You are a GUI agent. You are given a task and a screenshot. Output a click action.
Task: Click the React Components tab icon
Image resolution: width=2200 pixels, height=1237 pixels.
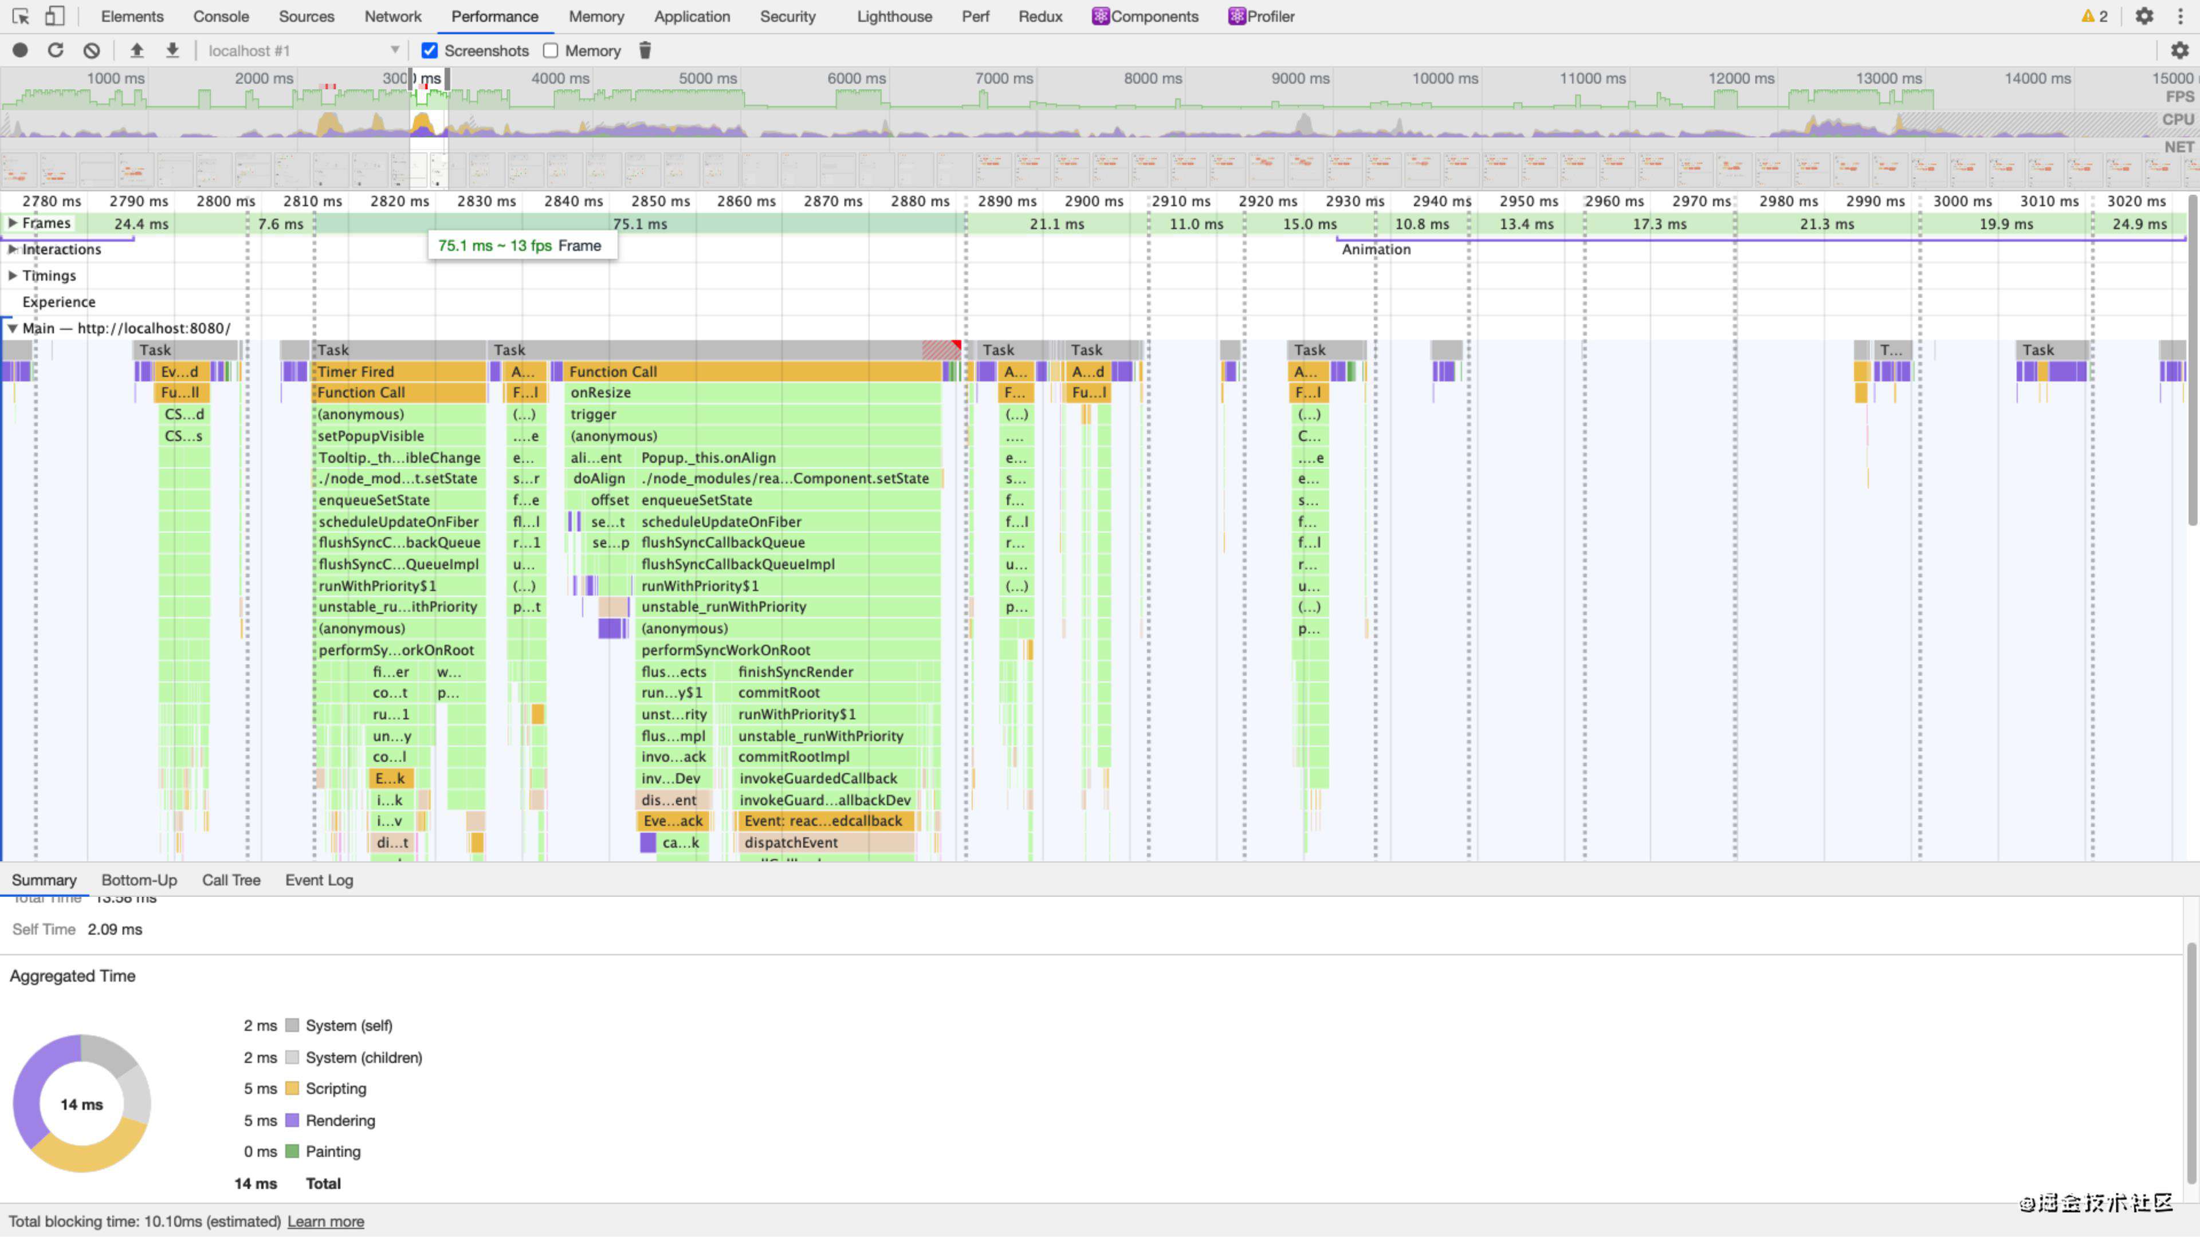(x=1100, y=16)
